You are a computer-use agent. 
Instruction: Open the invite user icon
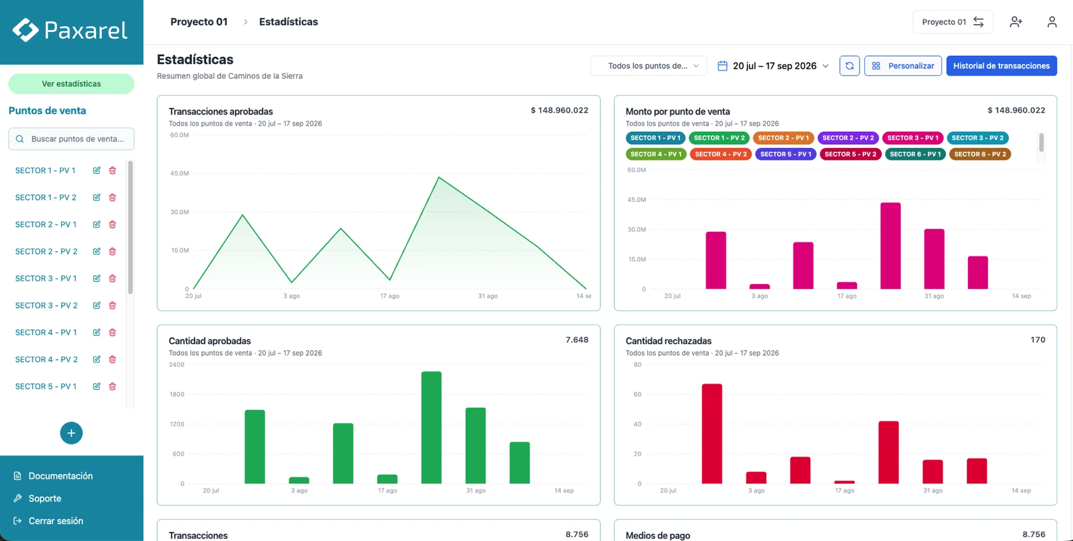(x=1016, y=22)
